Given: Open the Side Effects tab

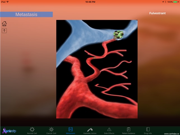Looking at the screenshot, I should [x=109, y=131].
